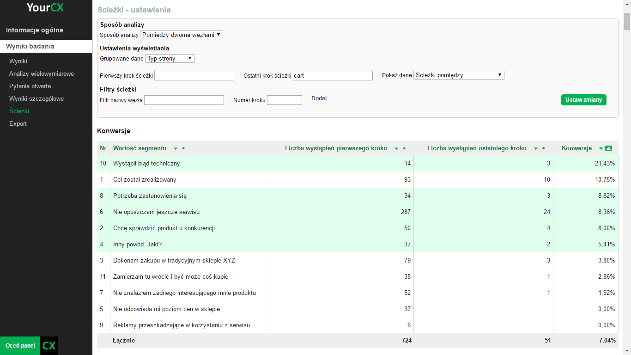The height and width of the screenshot is (355, 631).
Task: Select Ścieżki in sidebar
Action: click(19, 111)
